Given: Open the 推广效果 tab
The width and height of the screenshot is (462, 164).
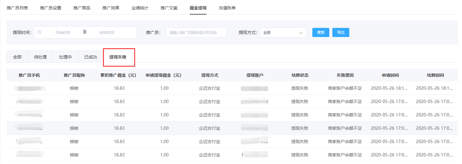Looking at the screenshot, I should point(111,8).
